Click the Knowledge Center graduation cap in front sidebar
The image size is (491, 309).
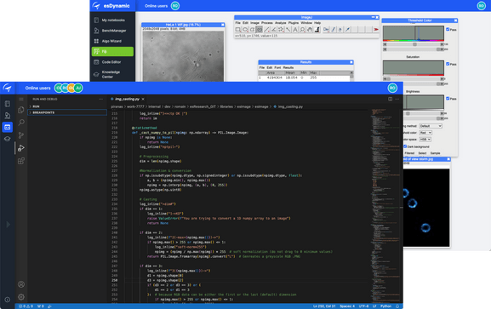(x=8, y=139)
